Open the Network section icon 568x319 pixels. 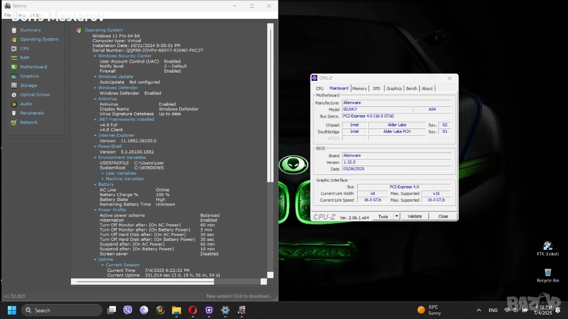click(x=14, y=122)
